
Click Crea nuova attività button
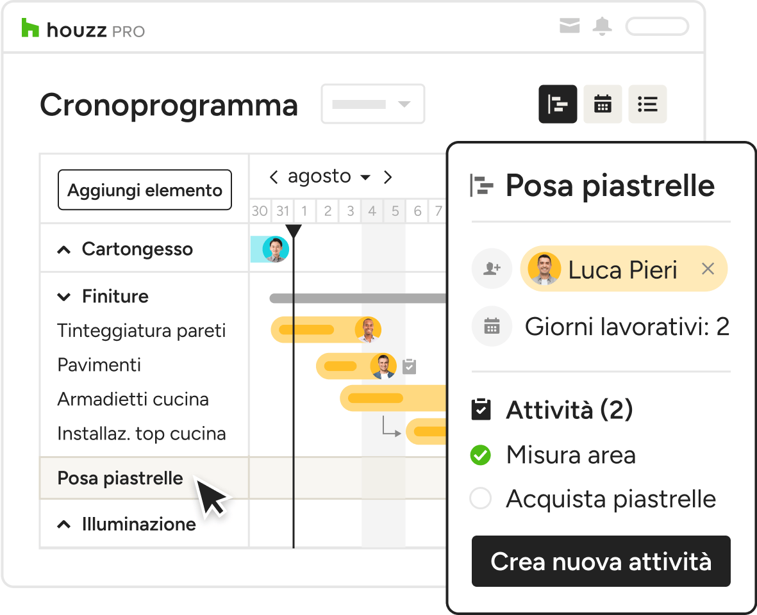click(x=601, y=561)
